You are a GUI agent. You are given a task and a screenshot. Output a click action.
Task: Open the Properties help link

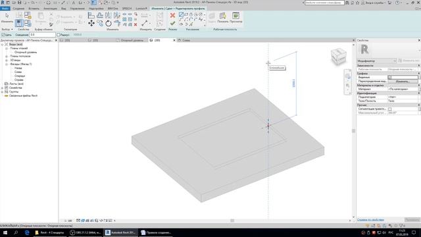point(370,220)
